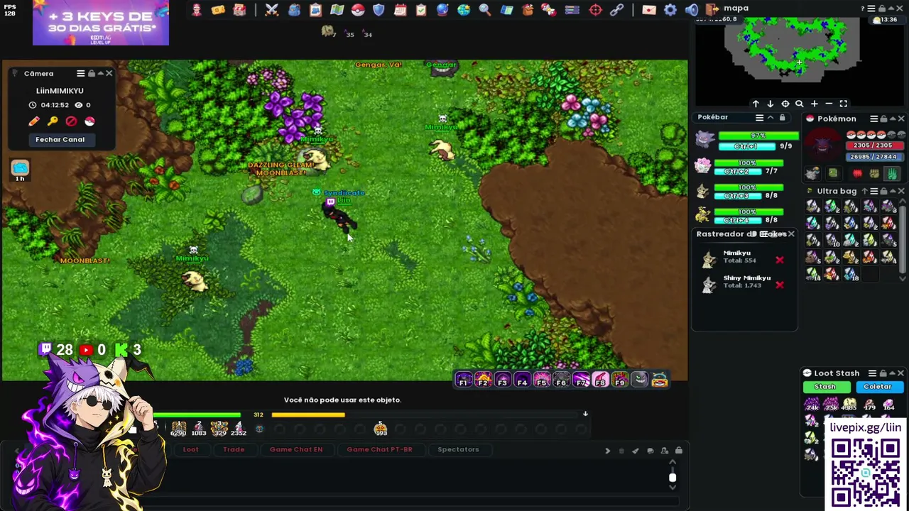Open the crossed swords battle icon

(272, 10)
